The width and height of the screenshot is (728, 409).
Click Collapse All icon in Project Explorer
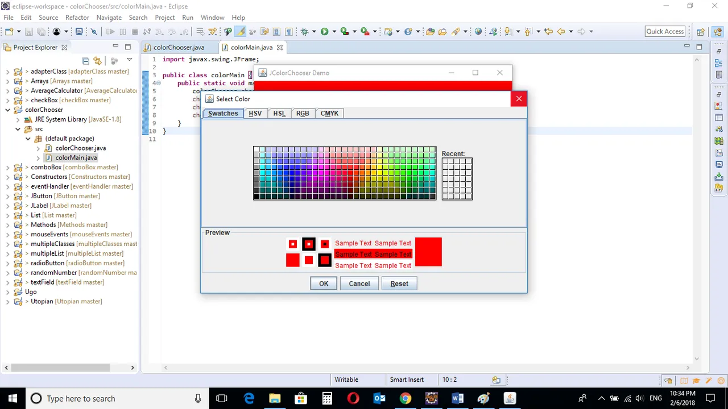(x=85, y=61)
